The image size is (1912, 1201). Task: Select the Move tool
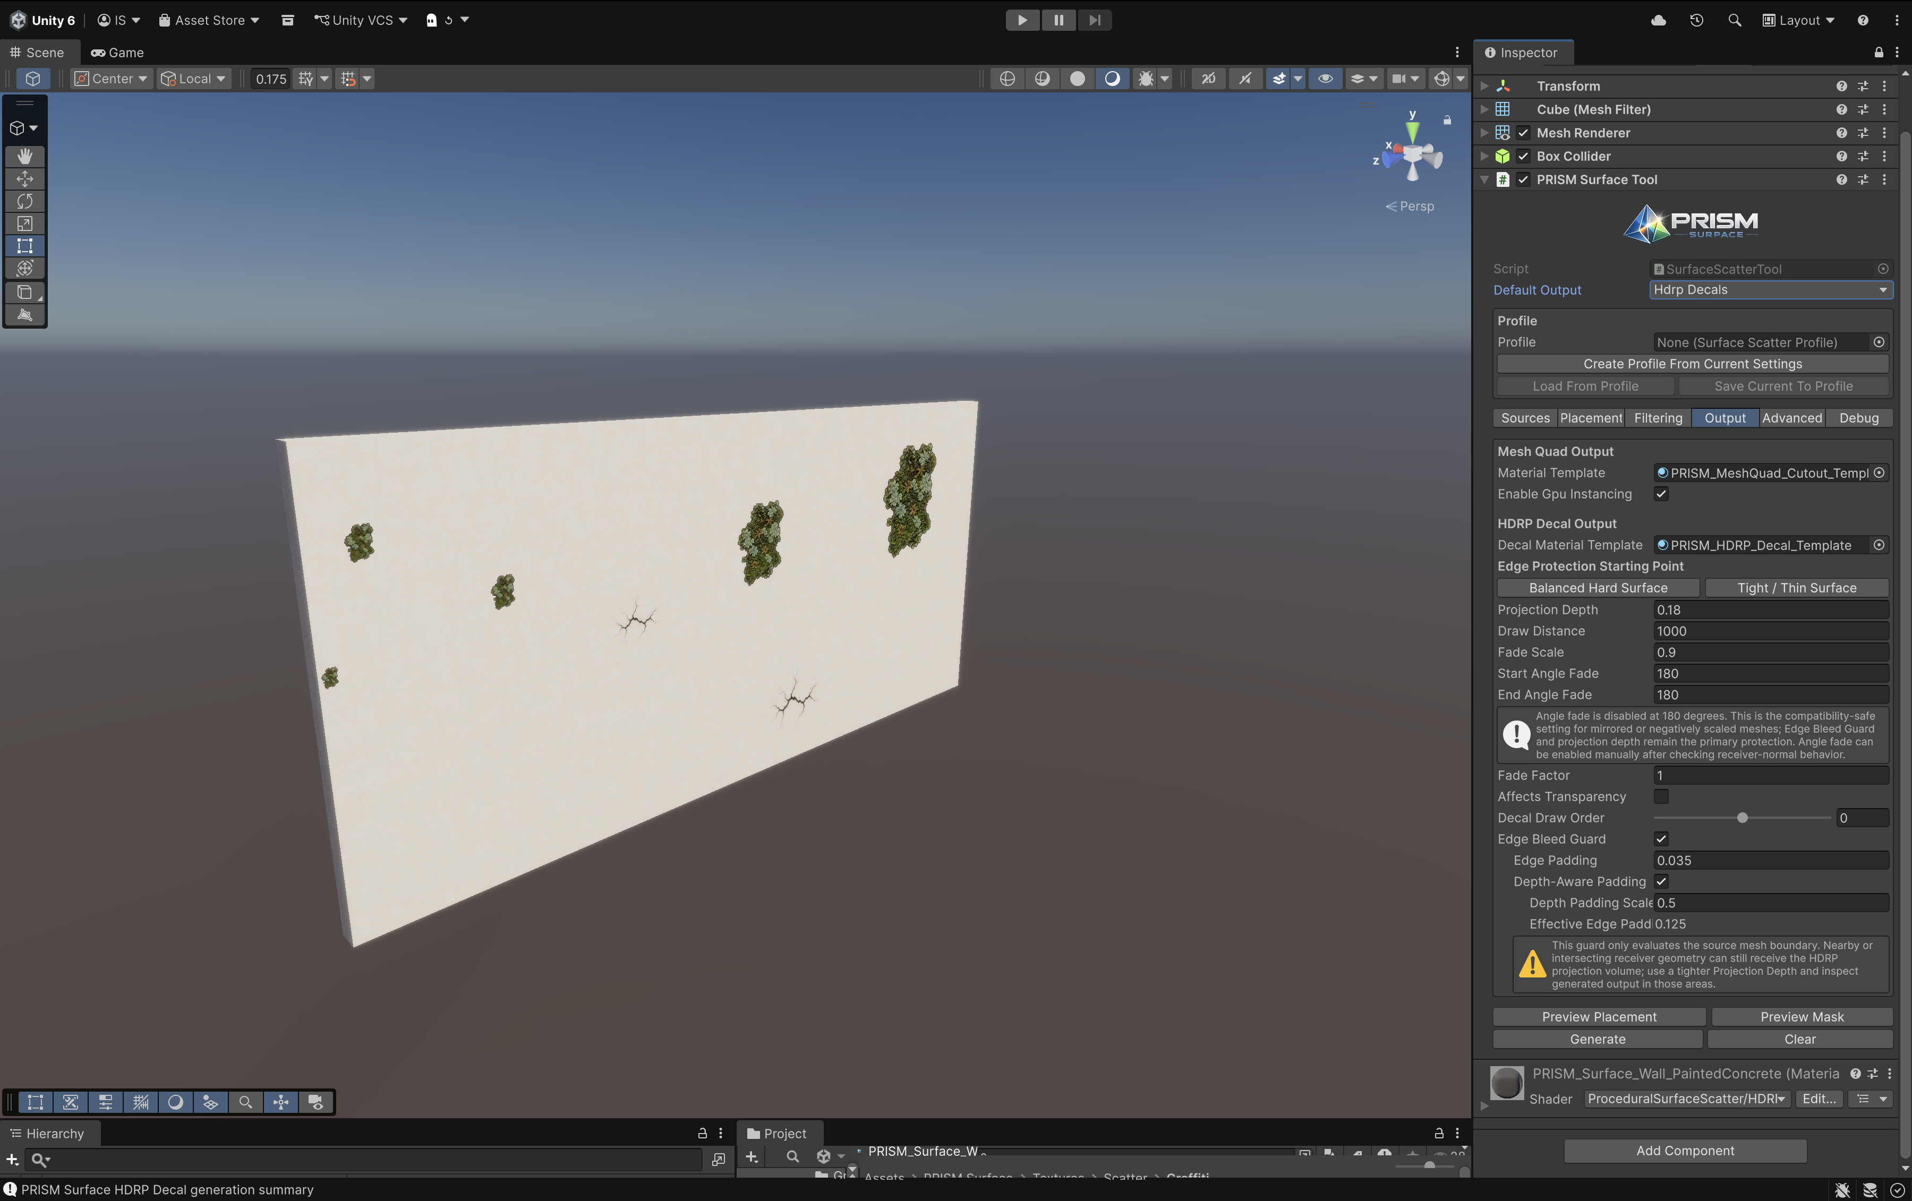pos(24,178)
